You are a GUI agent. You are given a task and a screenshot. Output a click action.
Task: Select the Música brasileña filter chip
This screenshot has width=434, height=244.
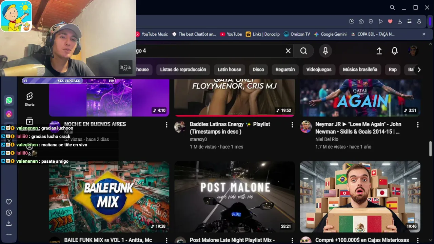pos(360,69)
